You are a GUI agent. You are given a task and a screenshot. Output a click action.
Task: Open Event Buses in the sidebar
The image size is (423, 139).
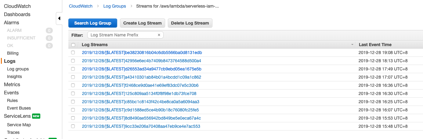point(19,108)
